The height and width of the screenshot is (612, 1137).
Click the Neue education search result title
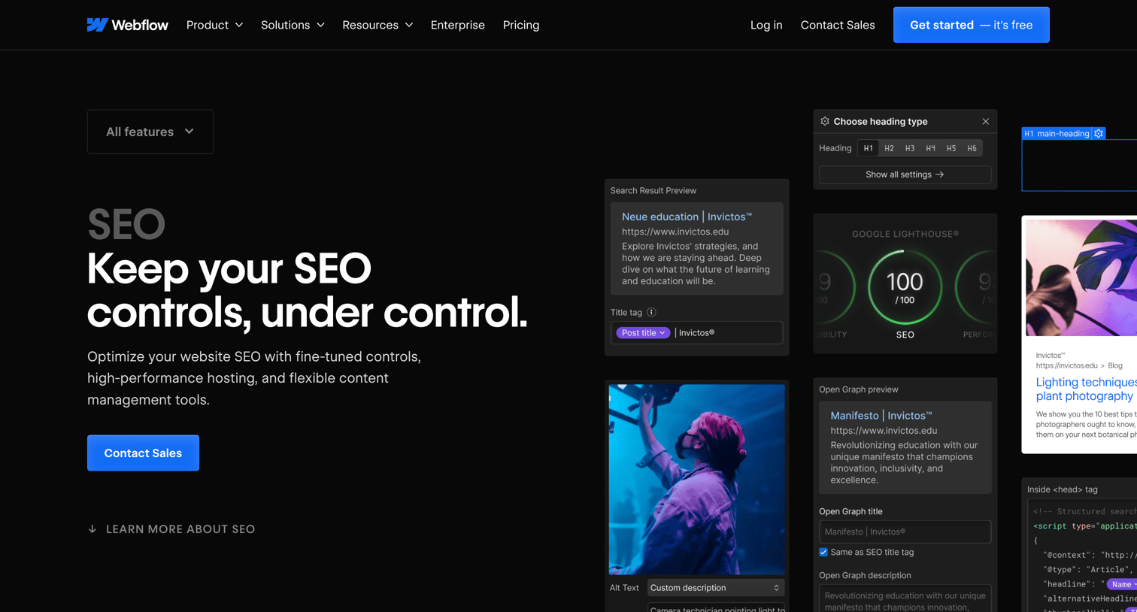(x=687, y=217)
